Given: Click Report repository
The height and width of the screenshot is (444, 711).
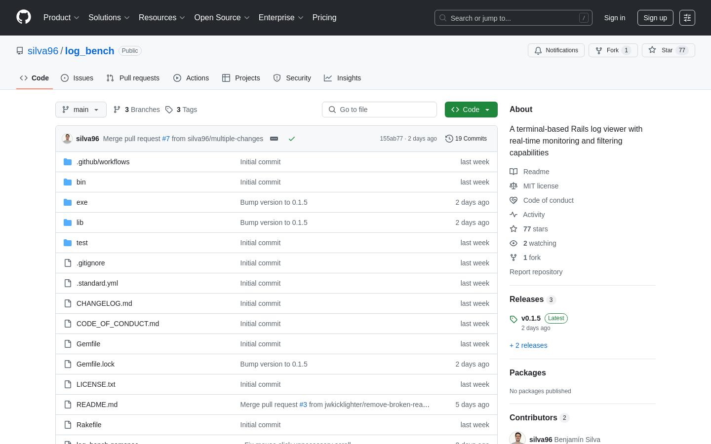Looking at the screenshot, I should (x=536, y=272).
